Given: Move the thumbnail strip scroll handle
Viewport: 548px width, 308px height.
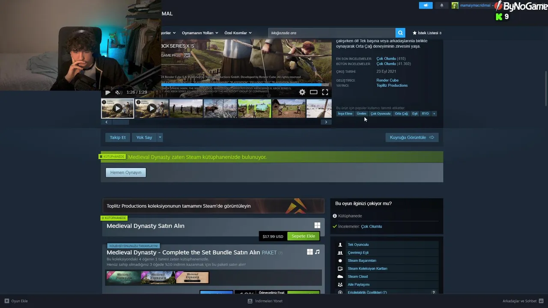Looking at the screenshot, I should pyautogui.click(x=120, y=122).
